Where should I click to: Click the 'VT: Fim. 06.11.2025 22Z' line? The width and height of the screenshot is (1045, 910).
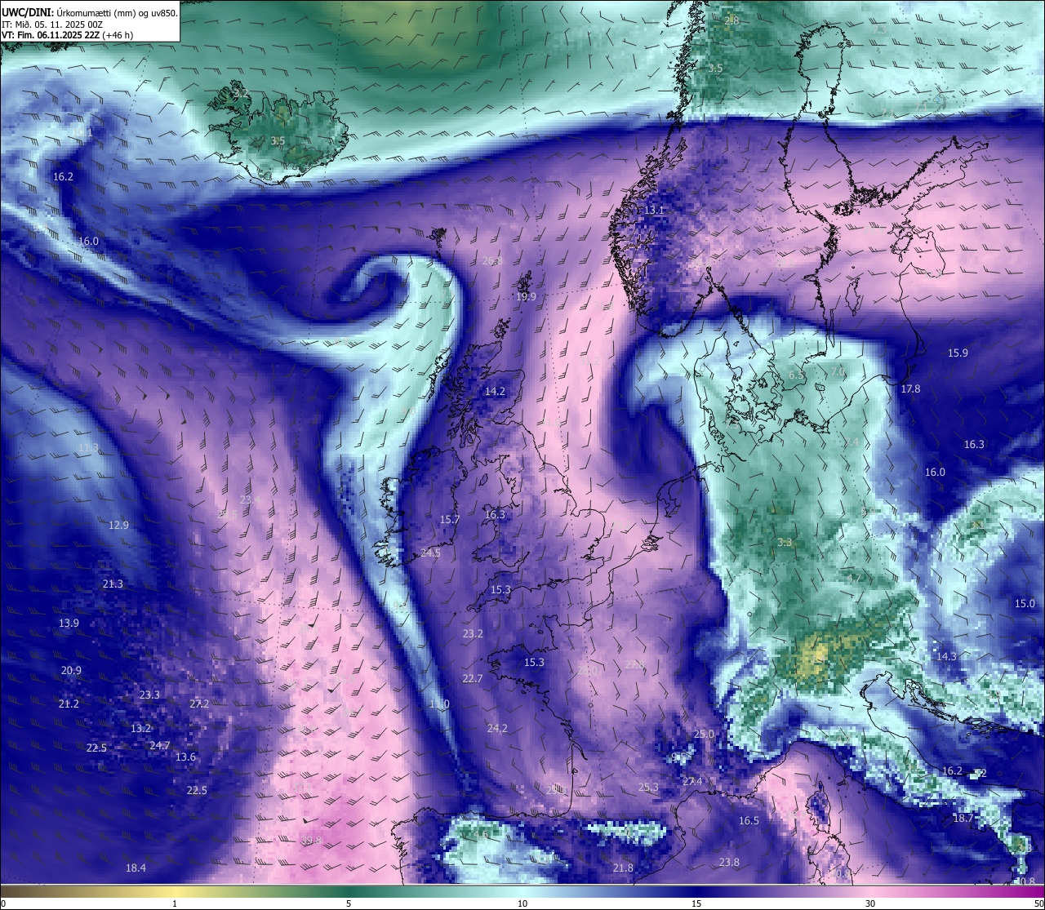tap(68, 35)
